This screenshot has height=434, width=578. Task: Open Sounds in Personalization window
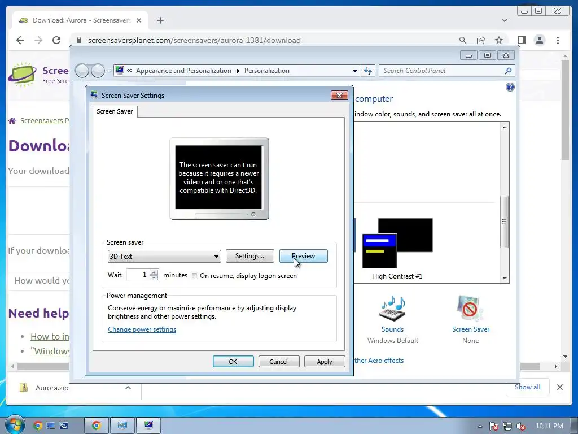coord(392,319)
